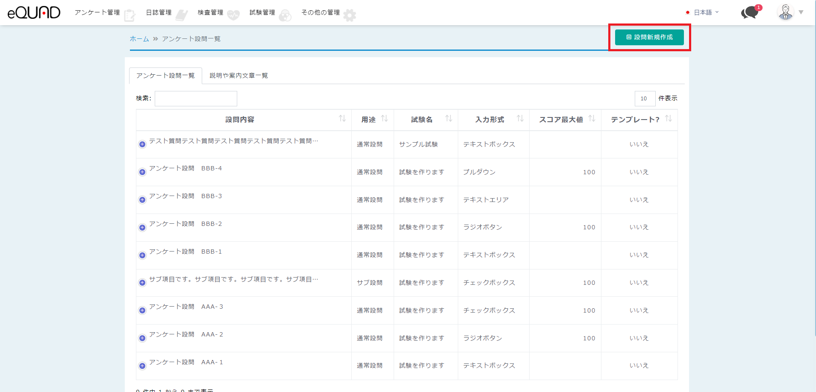Screen dimensions: 816x392
Task: Open the アンケート管理 menu
Action: (97, 12)
